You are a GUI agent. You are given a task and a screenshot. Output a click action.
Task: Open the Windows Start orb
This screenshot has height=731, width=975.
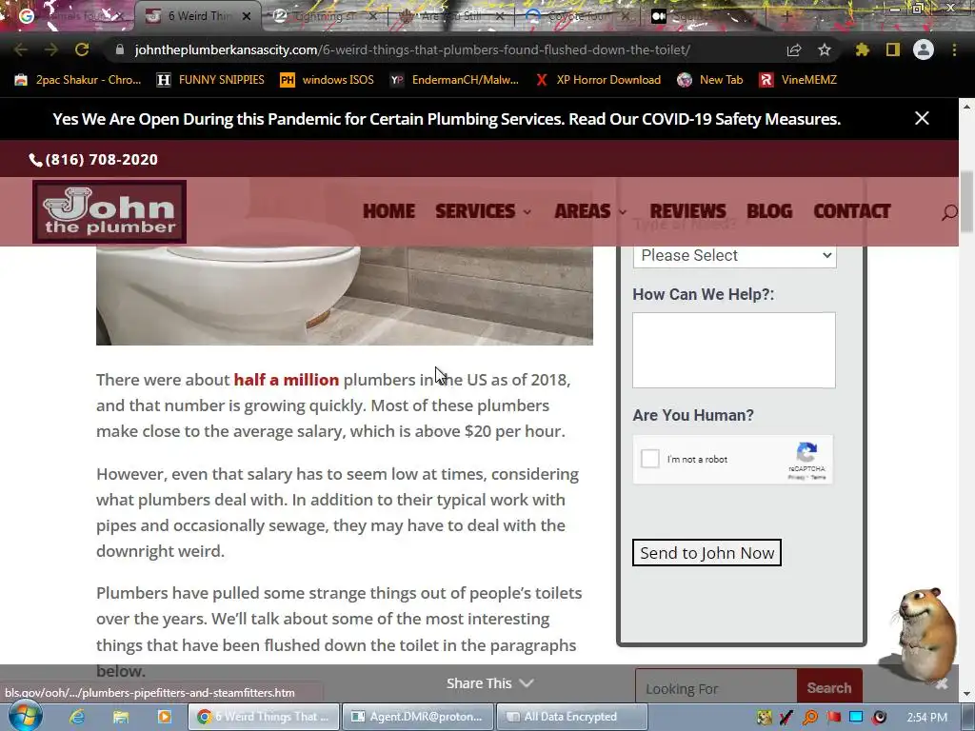click(x=26, y=716)
